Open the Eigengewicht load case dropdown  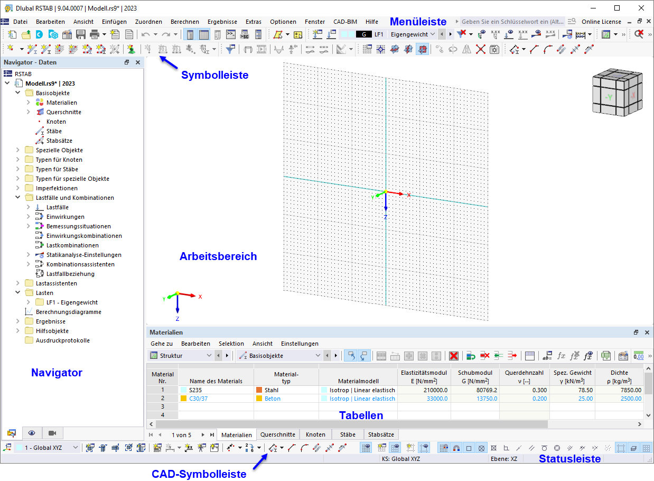tap(433, 34)
